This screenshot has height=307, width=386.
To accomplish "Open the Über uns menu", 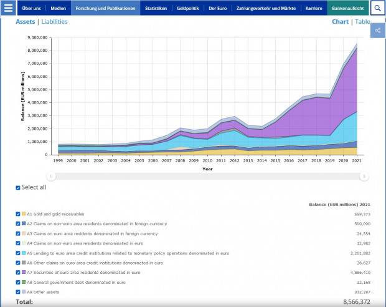I will pyautogui.click(x=31, y=9).
